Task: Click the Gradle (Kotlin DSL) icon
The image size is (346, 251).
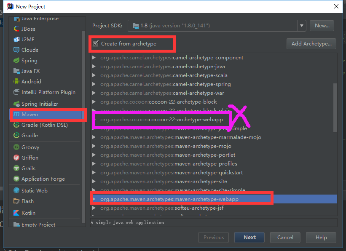Action: click(x=16, y=125)
